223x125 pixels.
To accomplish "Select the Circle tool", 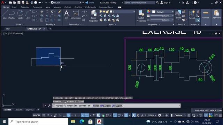I will pos(20,15).
